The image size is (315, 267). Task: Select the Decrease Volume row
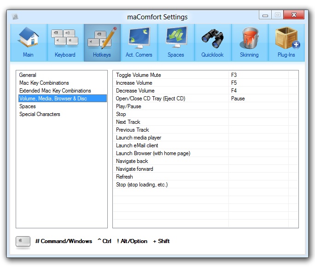[x=205, y=91]
